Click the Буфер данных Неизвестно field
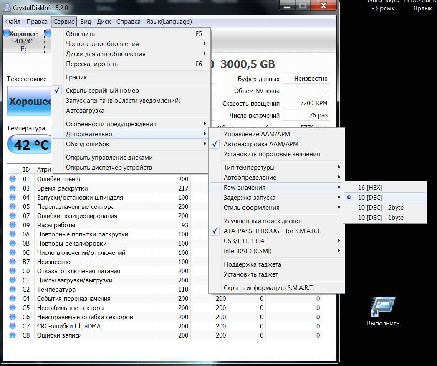 306,79
